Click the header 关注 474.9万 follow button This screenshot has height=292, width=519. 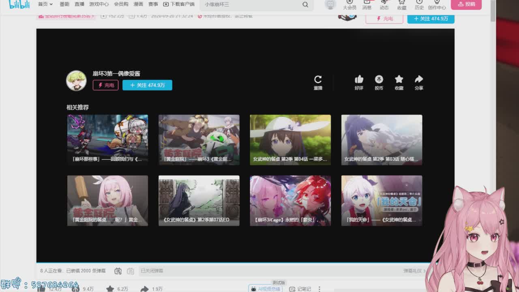tap(431, 19)
